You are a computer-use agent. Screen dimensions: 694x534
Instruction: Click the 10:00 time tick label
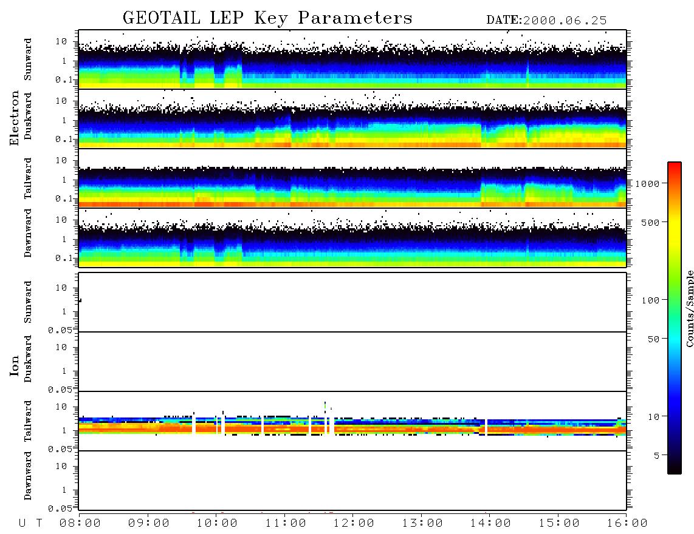point(217,524)
